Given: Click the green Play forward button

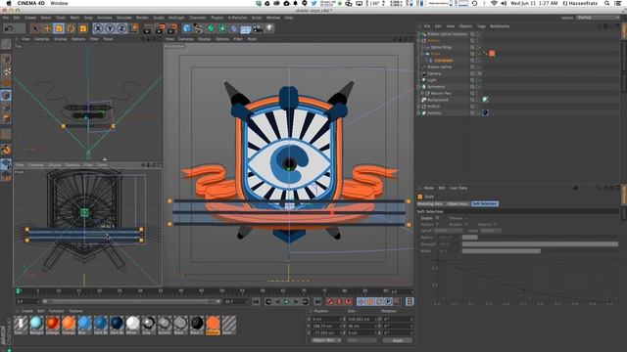Looking at the screenshot, I should pyautogui.click(x=287, y=302).
